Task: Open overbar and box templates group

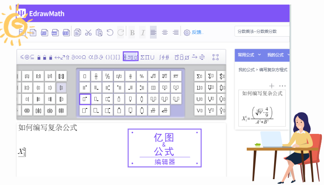Action: pos(182,57)
